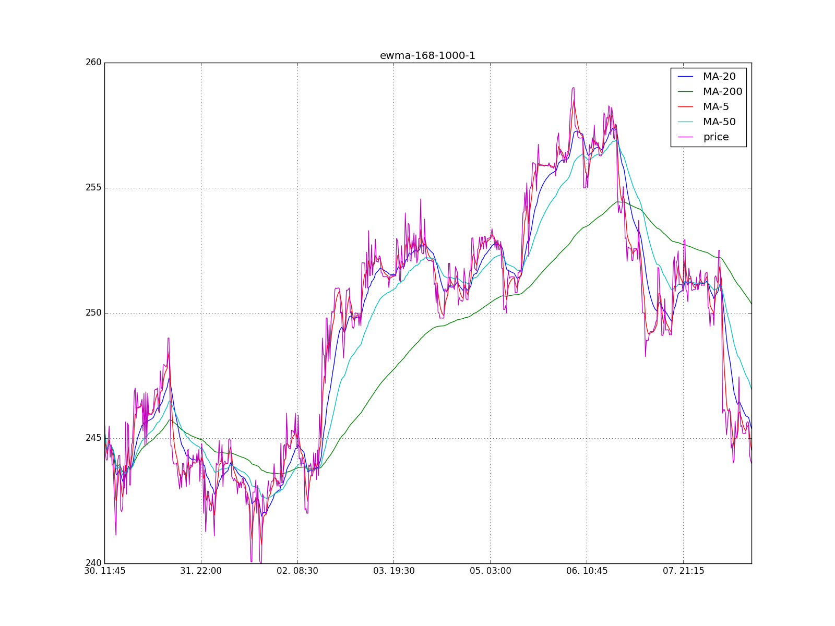835x626 pixels.
Task: Click the red MA-5 legend line sample
Action: (x=686, y=107)
